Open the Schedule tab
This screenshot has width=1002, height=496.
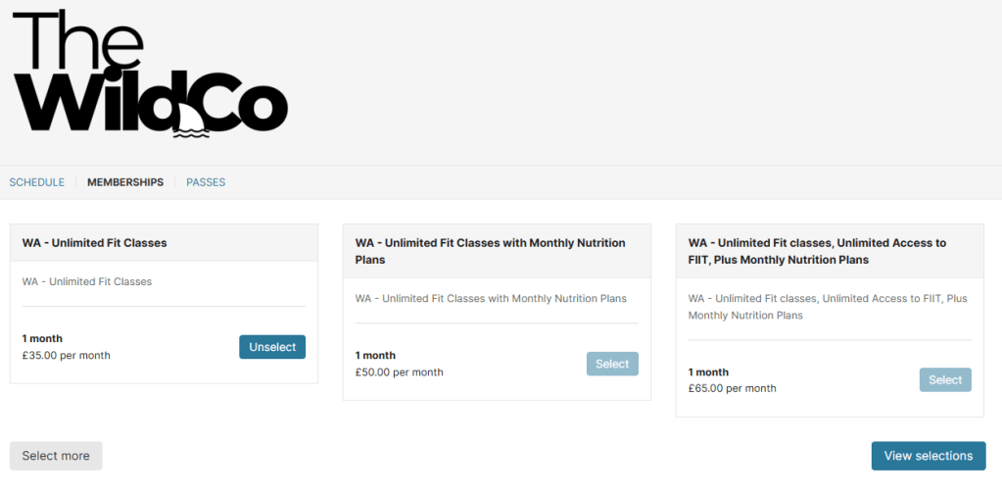click(37, 182)
